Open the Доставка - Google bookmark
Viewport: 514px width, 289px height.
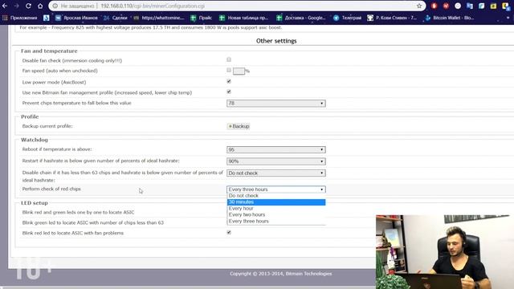point(301,18)
